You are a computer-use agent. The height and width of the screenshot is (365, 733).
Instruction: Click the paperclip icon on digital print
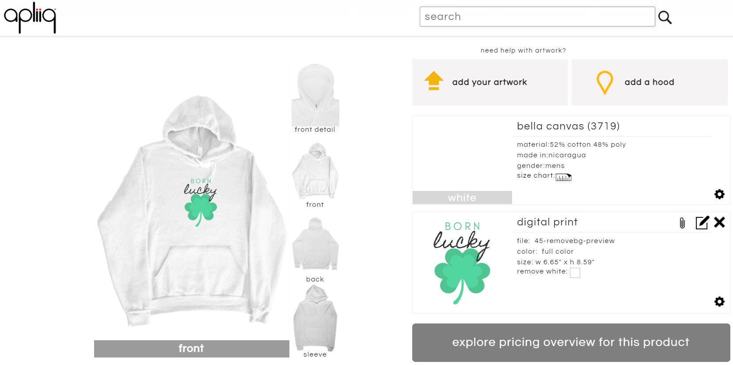(x=682, y=223)
